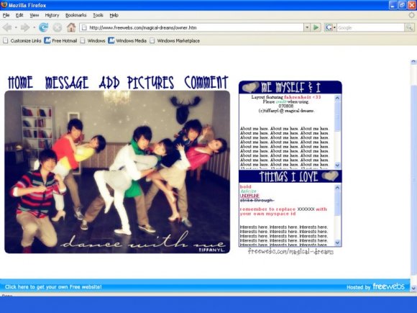Click the Back navigation arrow
Viewport: 417px width, 313px height.
click(x=7, y=27)
